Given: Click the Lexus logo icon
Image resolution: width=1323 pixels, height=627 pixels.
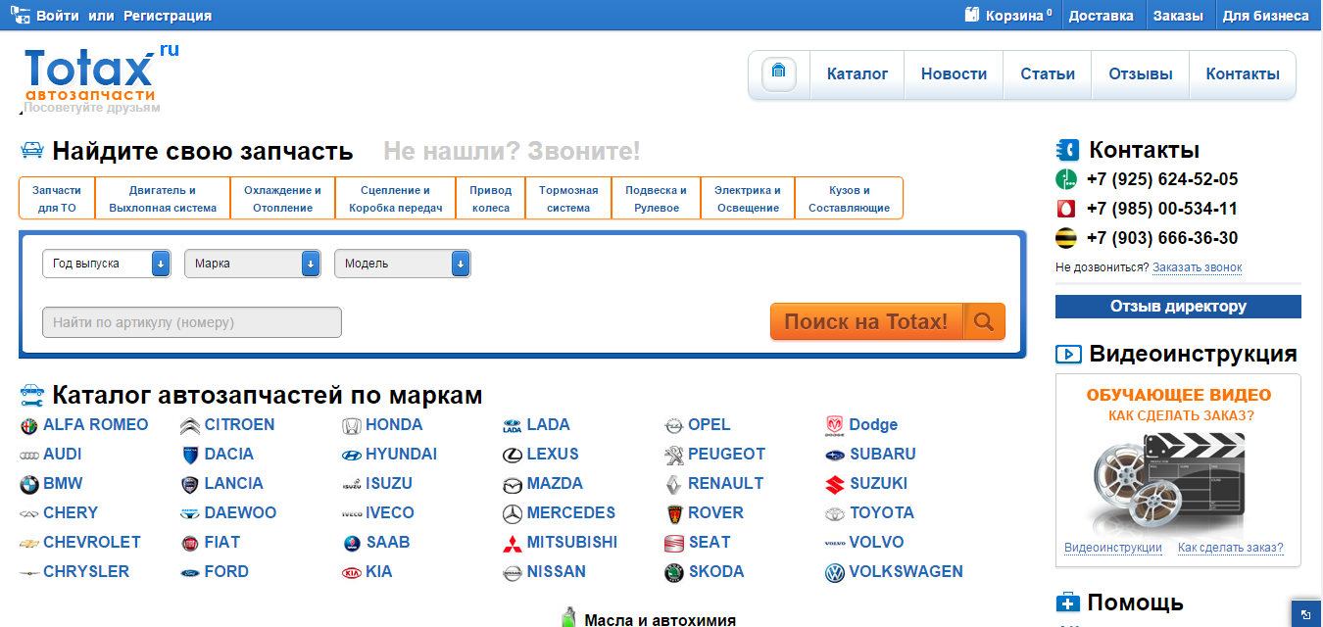Looking at the screenshot, I should [x=513, y=455].
